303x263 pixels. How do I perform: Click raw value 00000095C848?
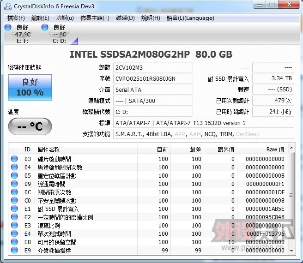[x=265, y=217]
